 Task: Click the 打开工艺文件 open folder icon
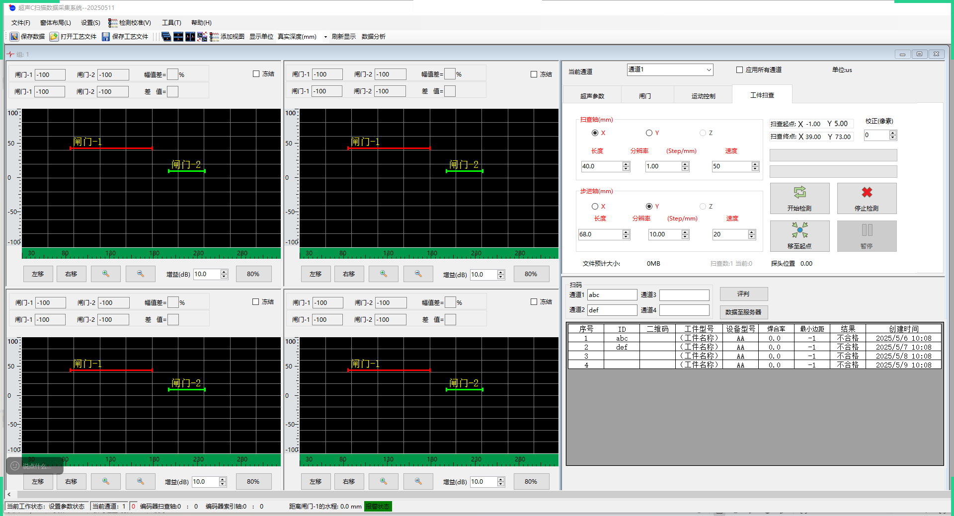coord(54,37)
